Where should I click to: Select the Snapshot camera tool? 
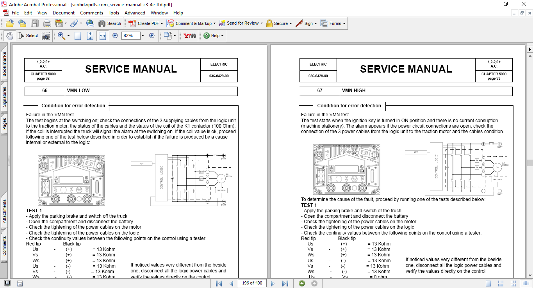pyautogui.click(x=46, y=36)
